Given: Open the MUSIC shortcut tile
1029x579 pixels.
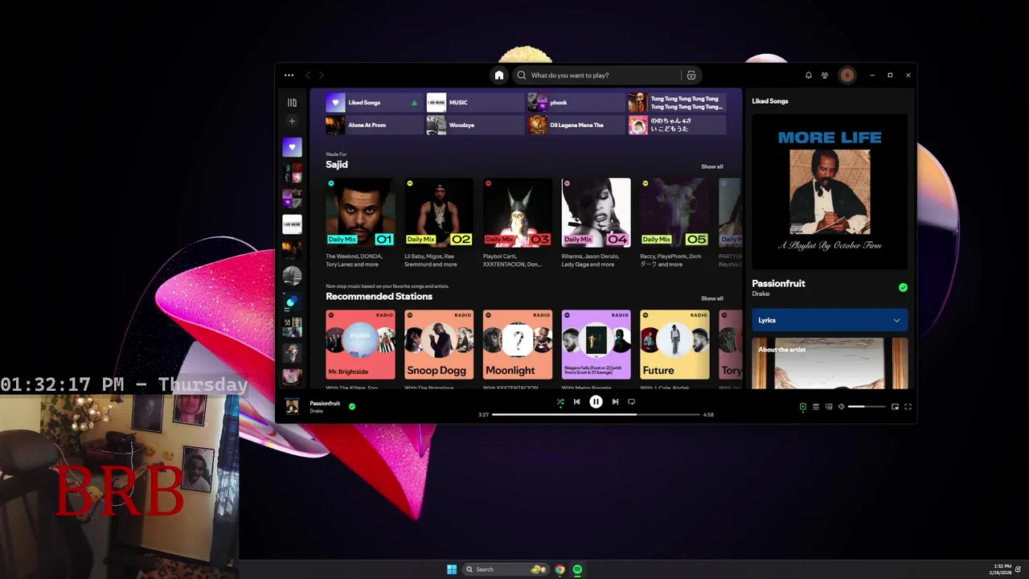Looking at the screenshot, I should click(474, 102).
